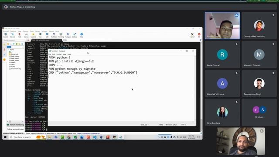Select the anaconda-ks.cfg file in sidebar
279x157 pixels.
click(15, 69)
